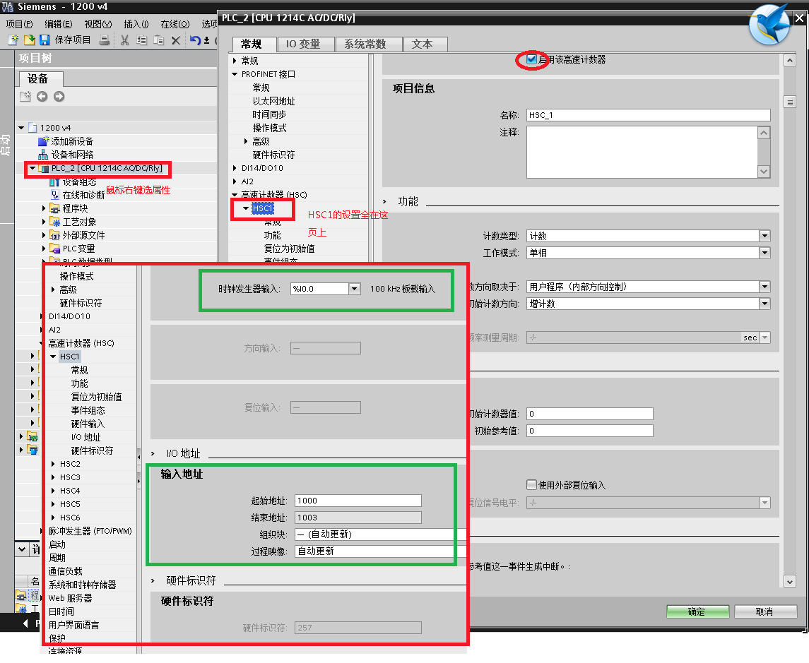
Task: Click the PLC_2 CPU device icon
Action: [43, 168]
